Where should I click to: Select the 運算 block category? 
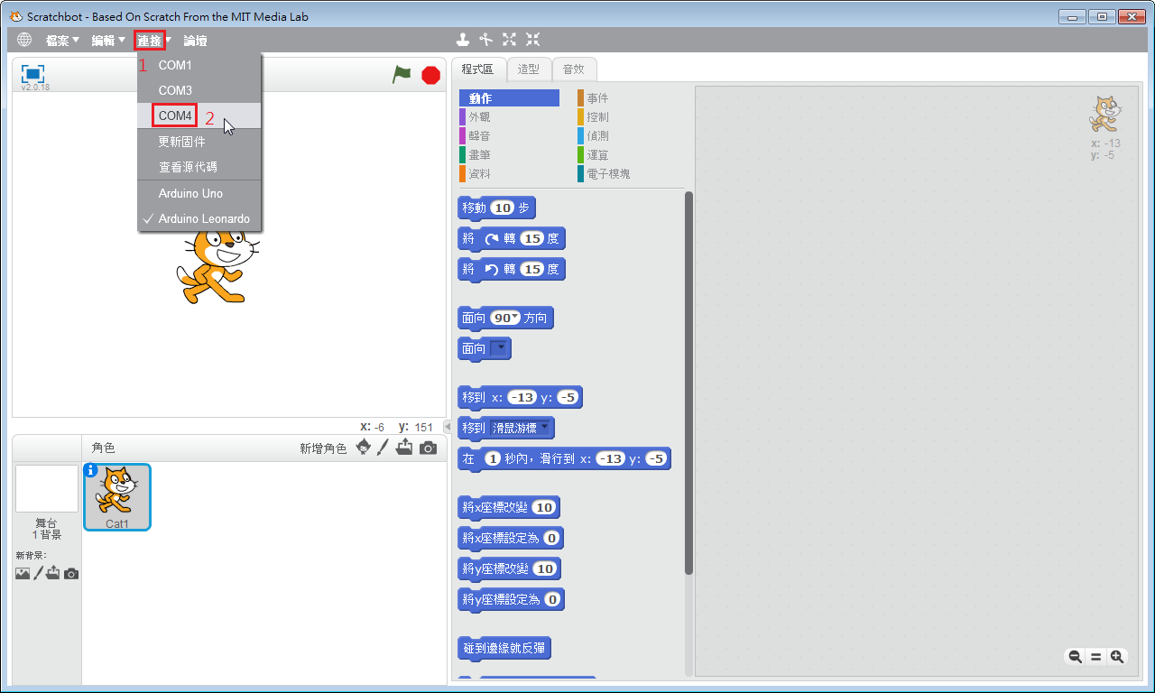pyautogui.click(x=628, y=155)
